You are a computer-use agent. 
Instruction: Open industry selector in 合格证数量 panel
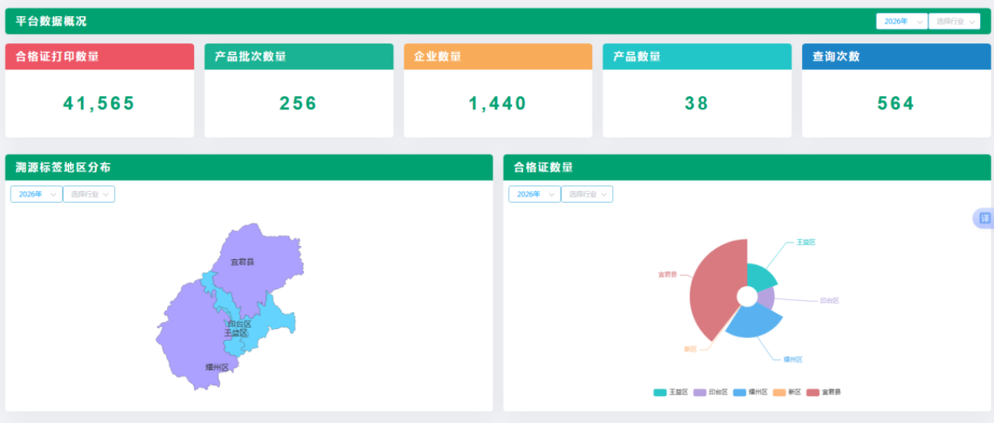(587, 194)
